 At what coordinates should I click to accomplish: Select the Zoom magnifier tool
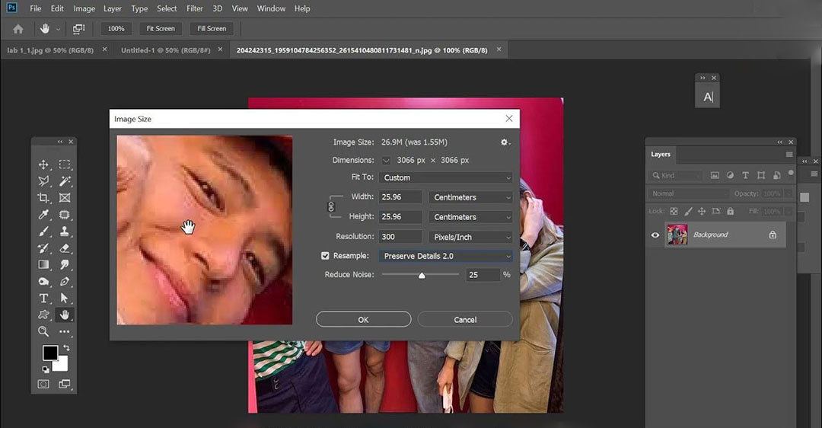43,331
